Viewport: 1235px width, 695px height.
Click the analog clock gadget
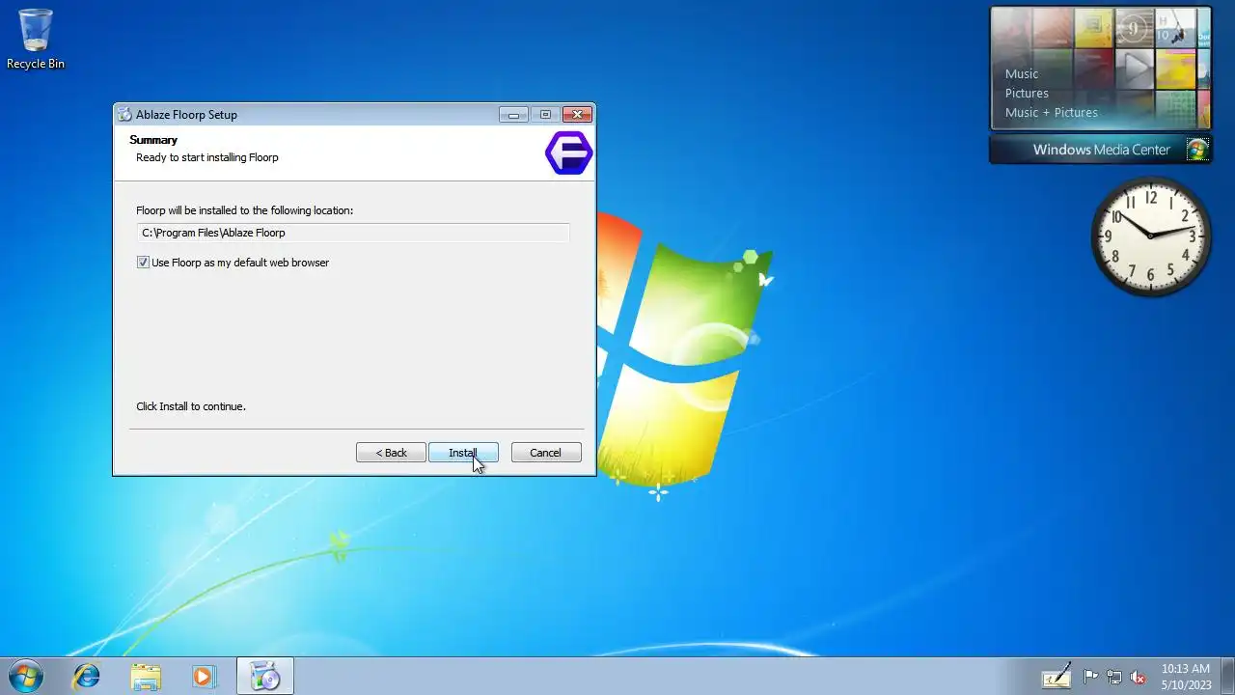click(x=1150, y=236)
